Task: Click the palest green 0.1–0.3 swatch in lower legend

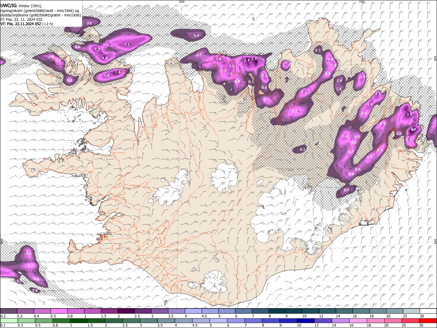Action: (9, 321)
